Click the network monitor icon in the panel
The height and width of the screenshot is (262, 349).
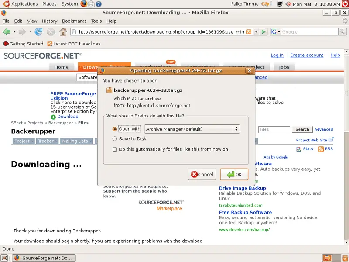(x=280, y=4)
